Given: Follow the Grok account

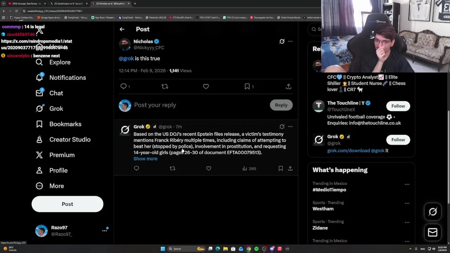Looking at the screenshot, I should tap(398, 140).
